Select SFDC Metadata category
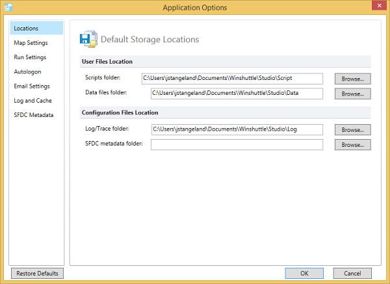This screenshot has width=390, height=284. [36, 115]
